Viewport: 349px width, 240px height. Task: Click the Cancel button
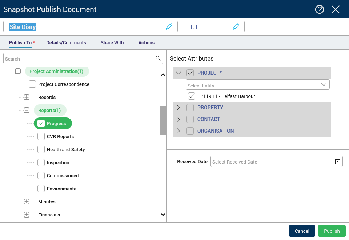302,231
